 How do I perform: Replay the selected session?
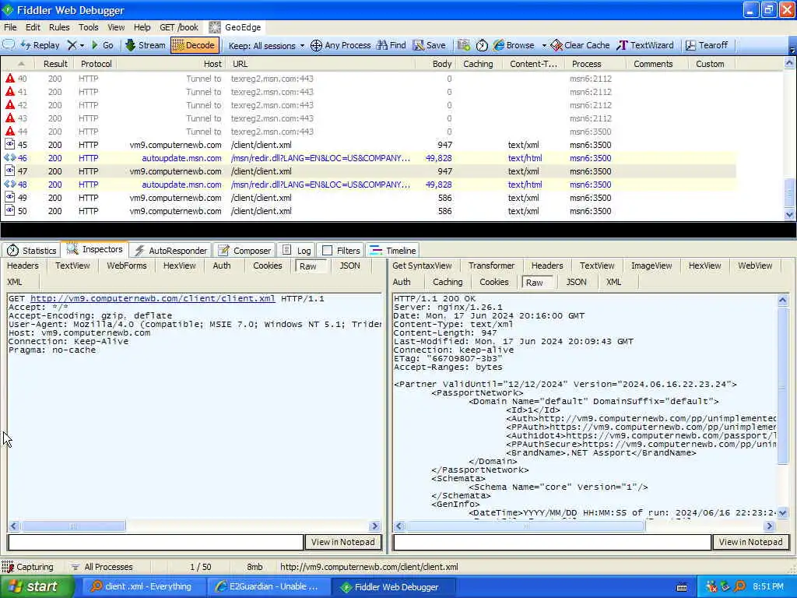point(40,45)
